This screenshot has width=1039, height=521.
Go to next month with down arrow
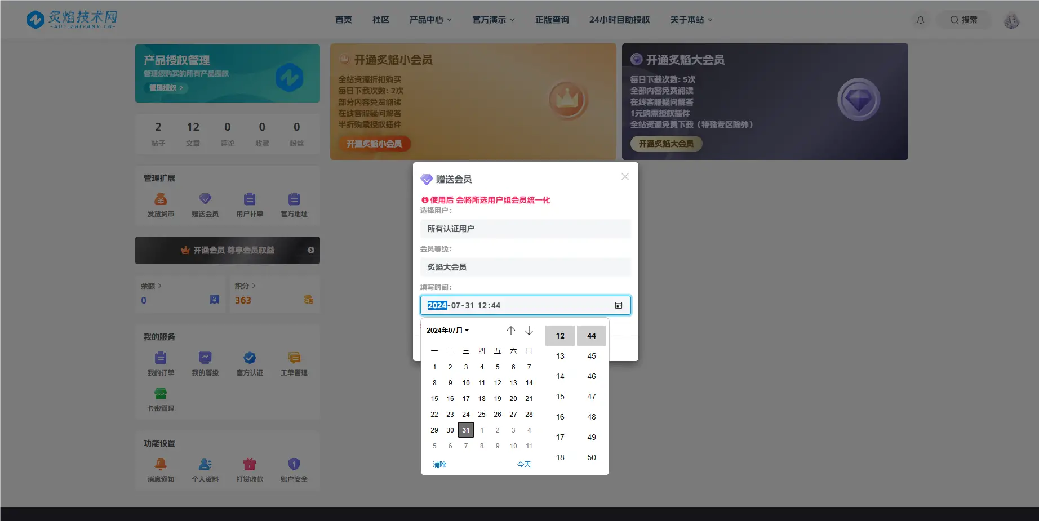click(x=529, y=331)
